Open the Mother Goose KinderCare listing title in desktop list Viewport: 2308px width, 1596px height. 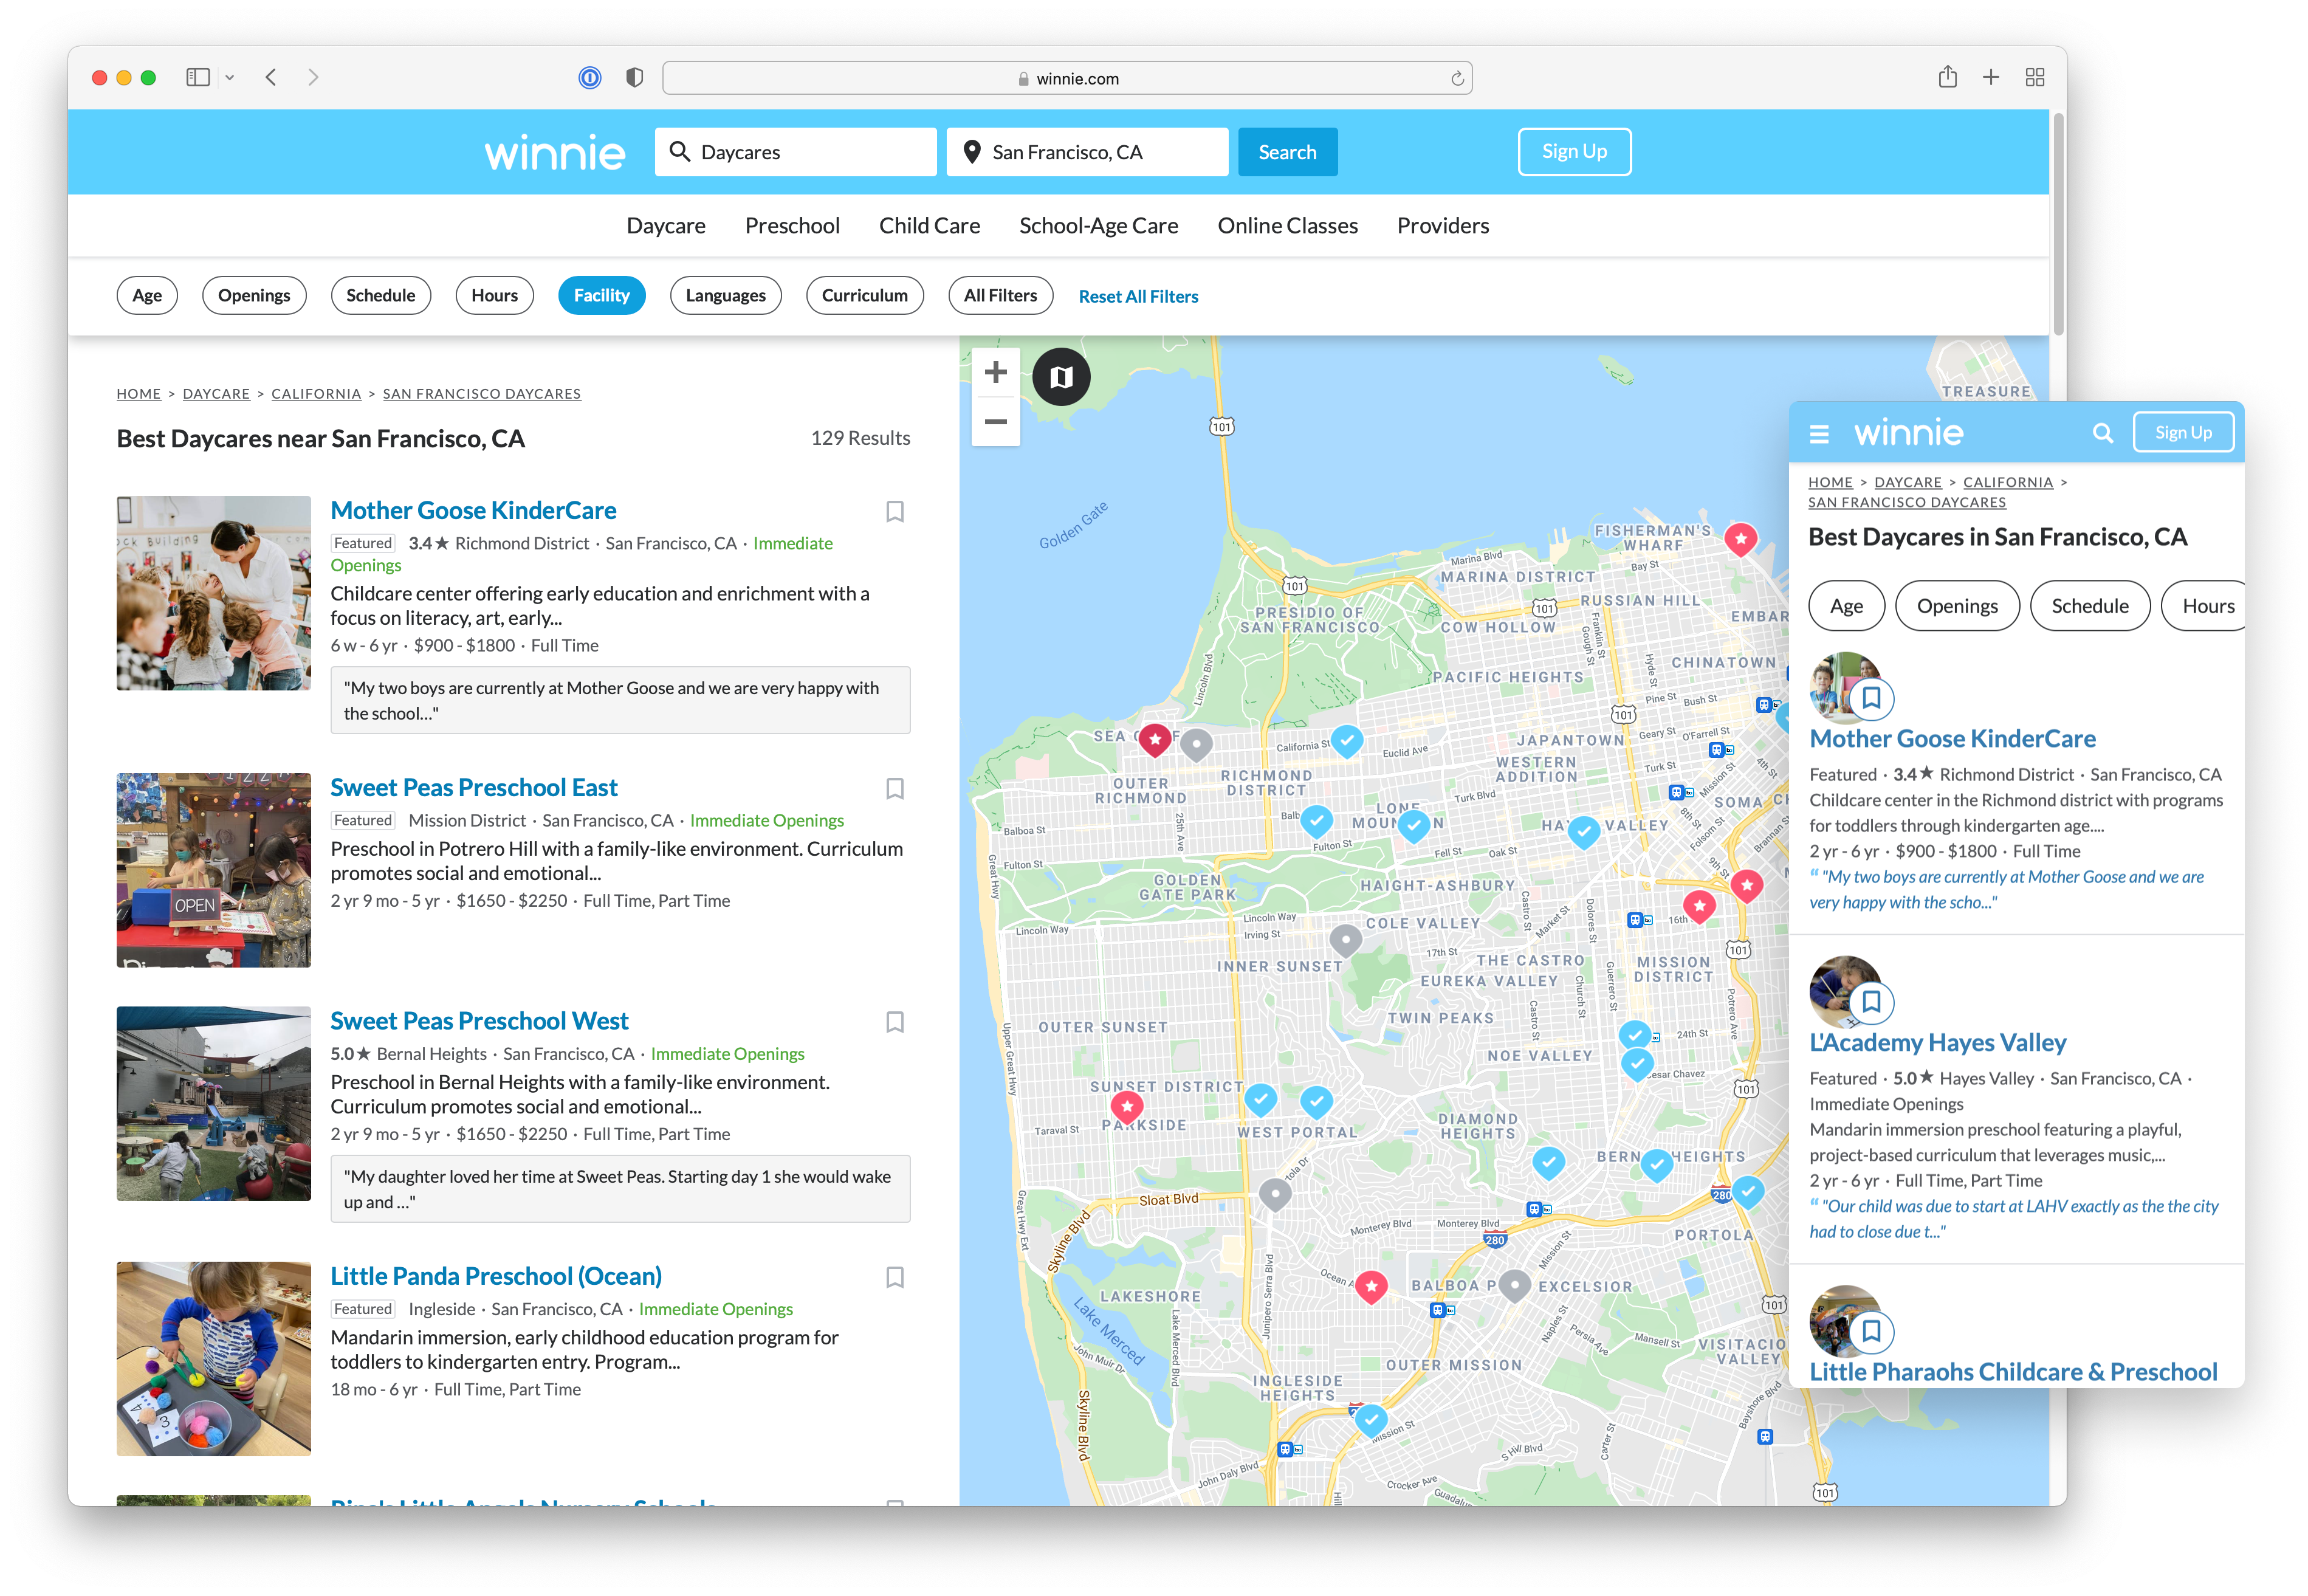tap(473, 510)
